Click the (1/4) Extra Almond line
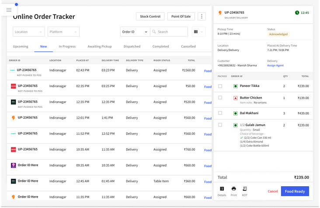 (251, 142)
